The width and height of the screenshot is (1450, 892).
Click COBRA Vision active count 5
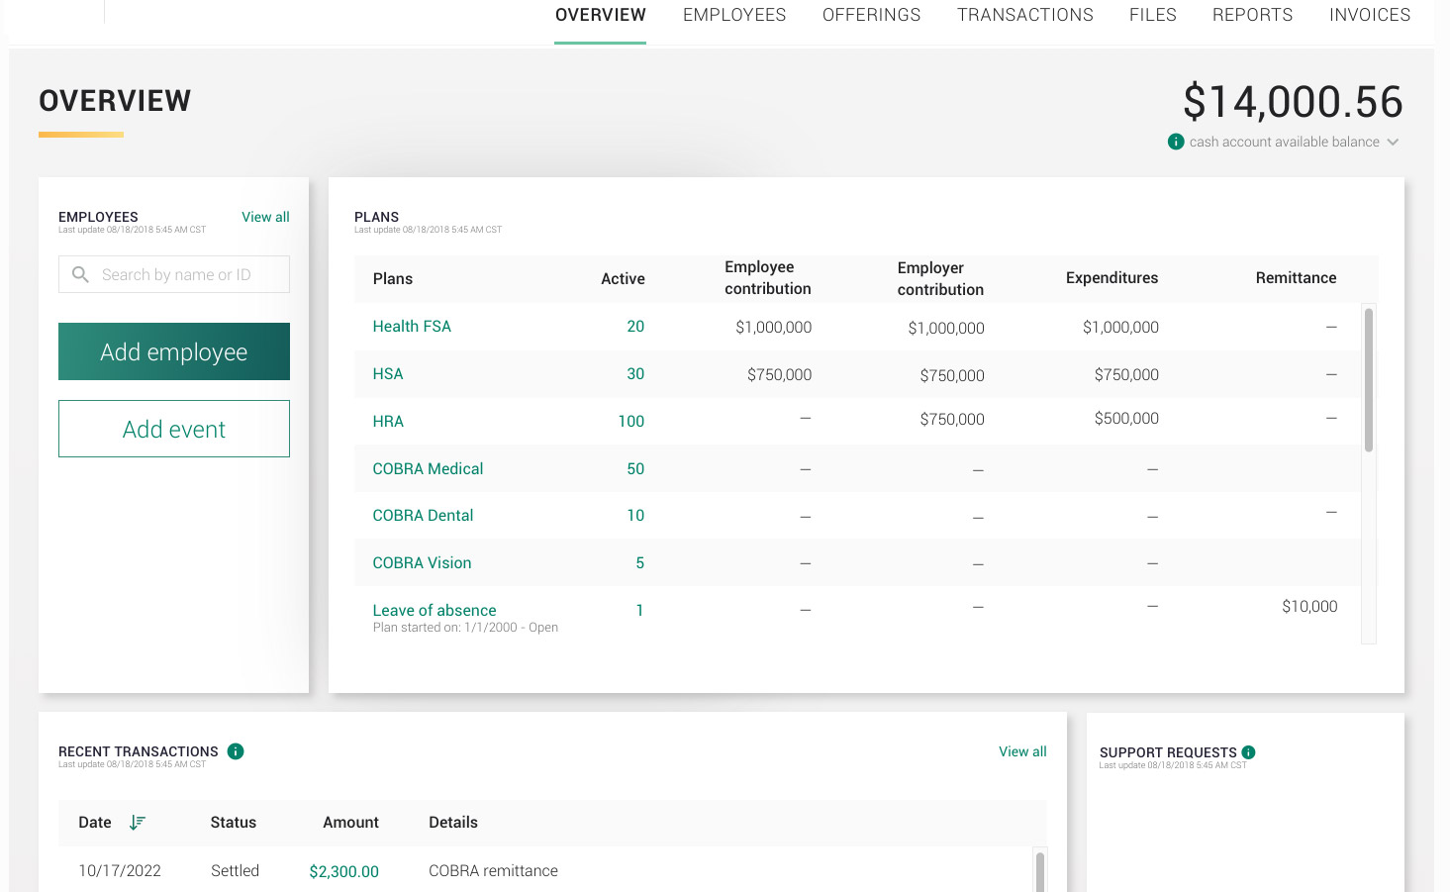tap(639, 562)
